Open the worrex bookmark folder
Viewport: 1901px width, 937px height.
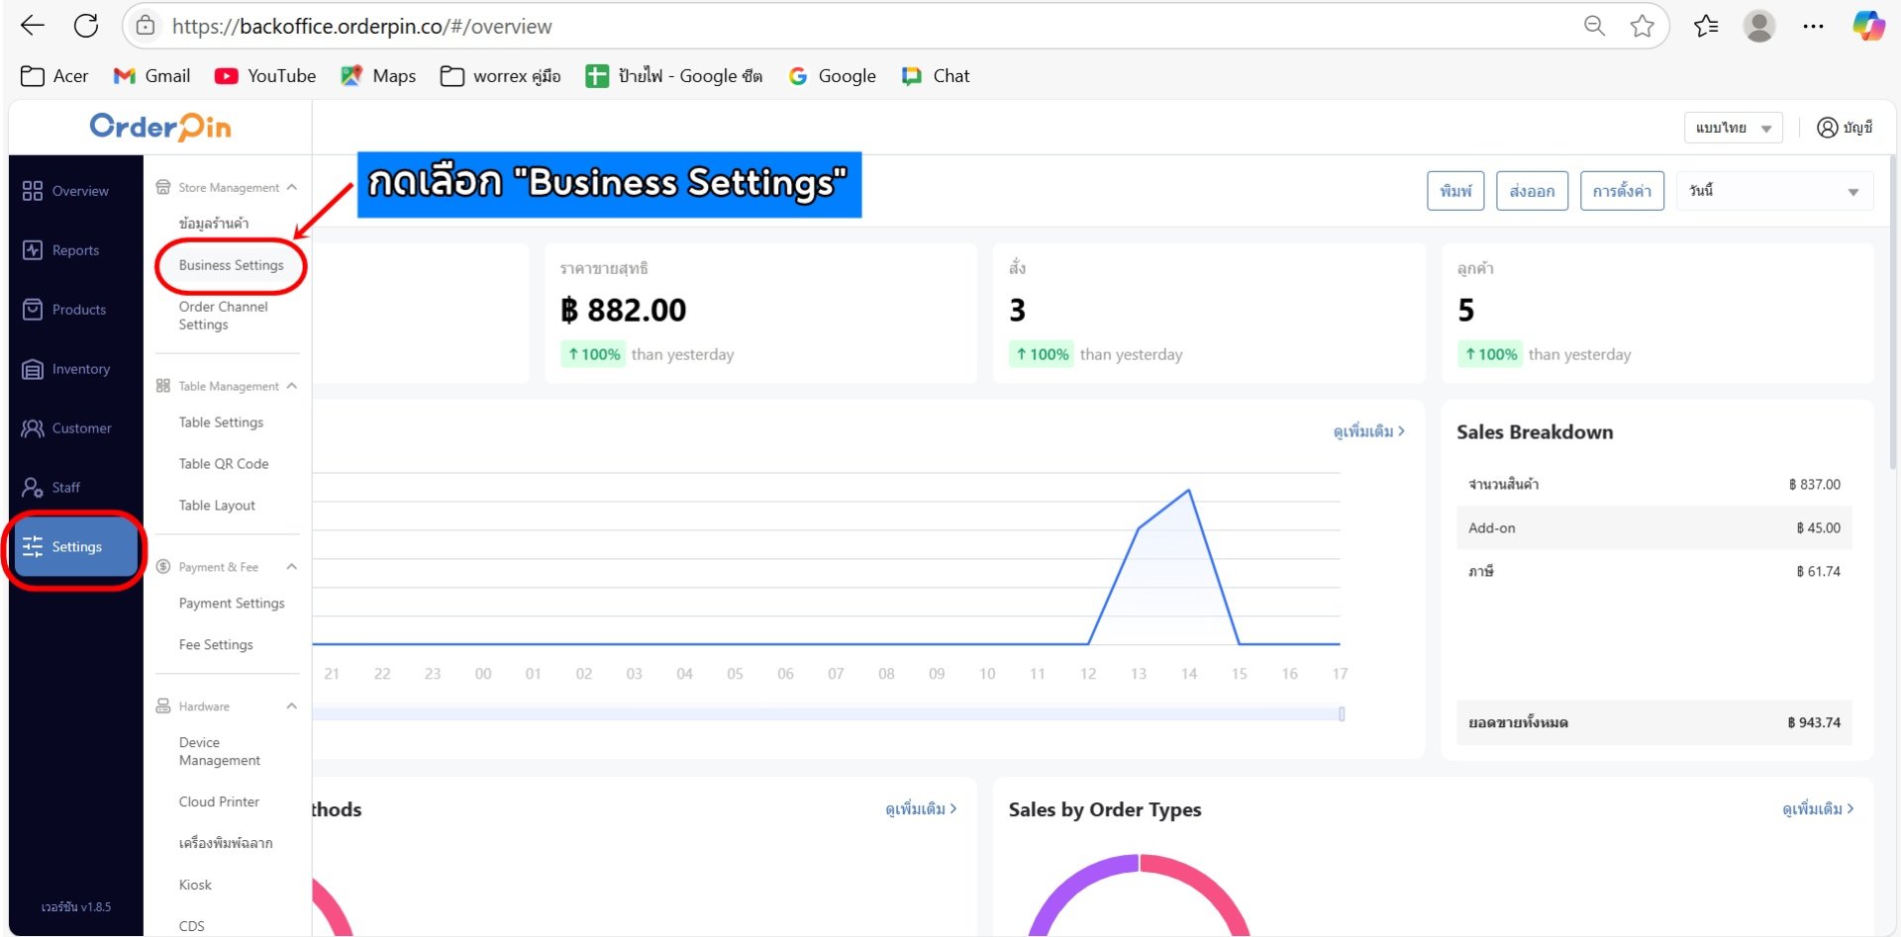(x=501, y=76)
